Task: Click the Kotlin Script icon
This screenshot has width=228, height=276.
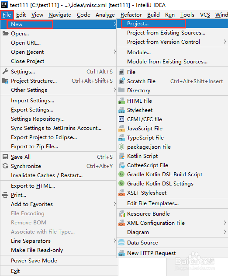Action: coord(122,156)
